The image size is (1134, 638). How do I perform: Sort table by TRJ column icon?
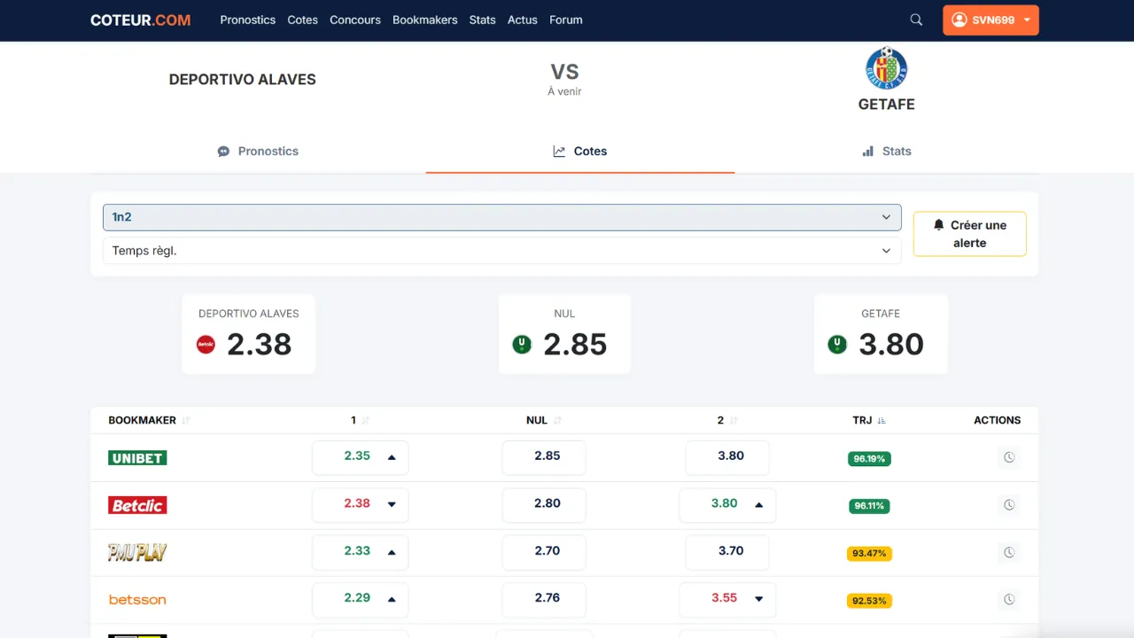[882, 421]
